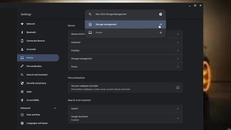Open the Power settings row
This screenshot has width=231, height=130.
click(125, 67)
